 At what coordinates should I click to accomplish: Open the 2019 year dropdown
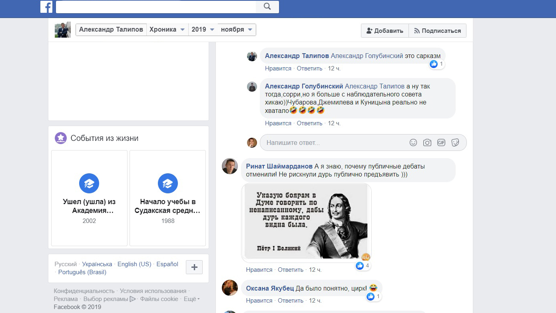click(x=203, y=30)
